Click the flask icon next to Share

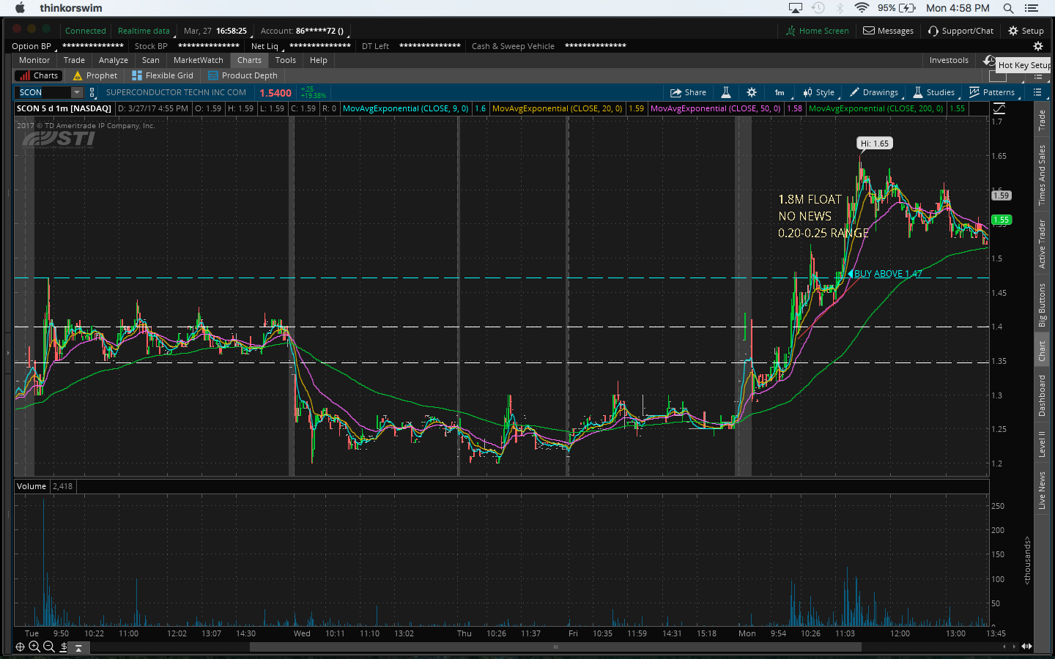click(x=726, y=92)
